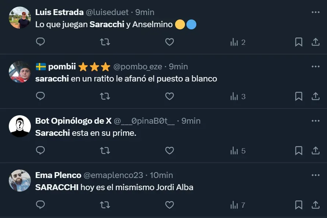Open more options on Luis Estrada's tweet
Image resolution: width=327 pixels, height=218 pixels.
click(x=315, y=12)
